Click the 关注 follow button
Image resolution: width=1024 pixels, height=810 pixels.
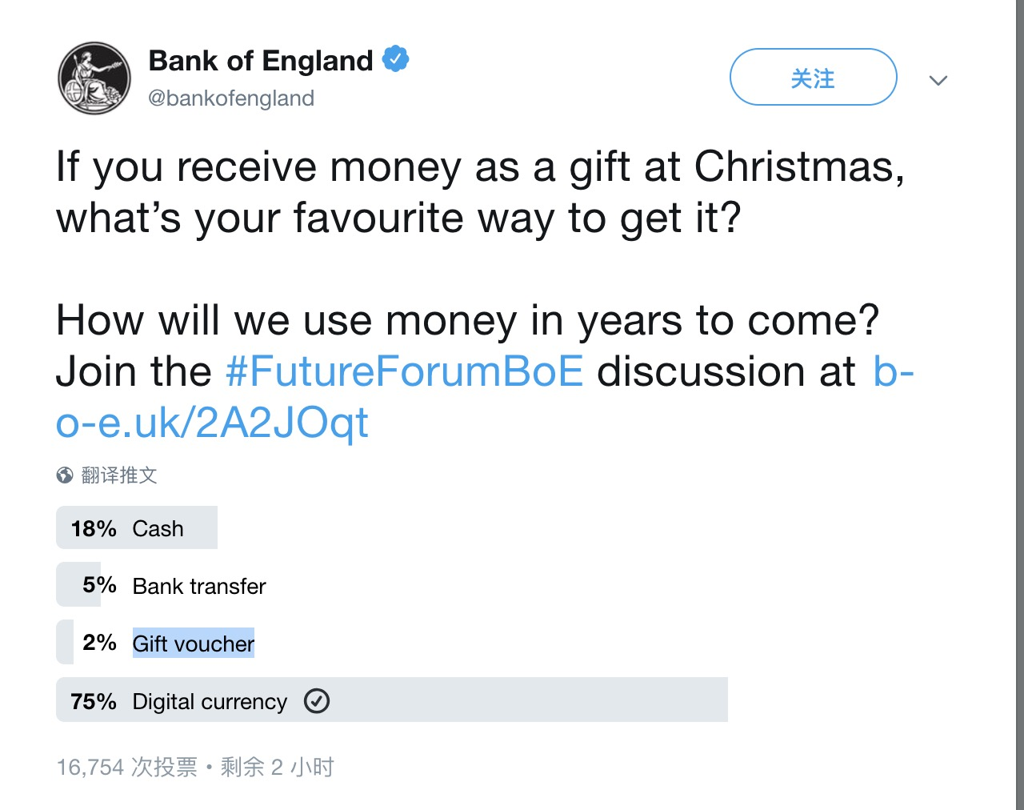tap(813, 77)
